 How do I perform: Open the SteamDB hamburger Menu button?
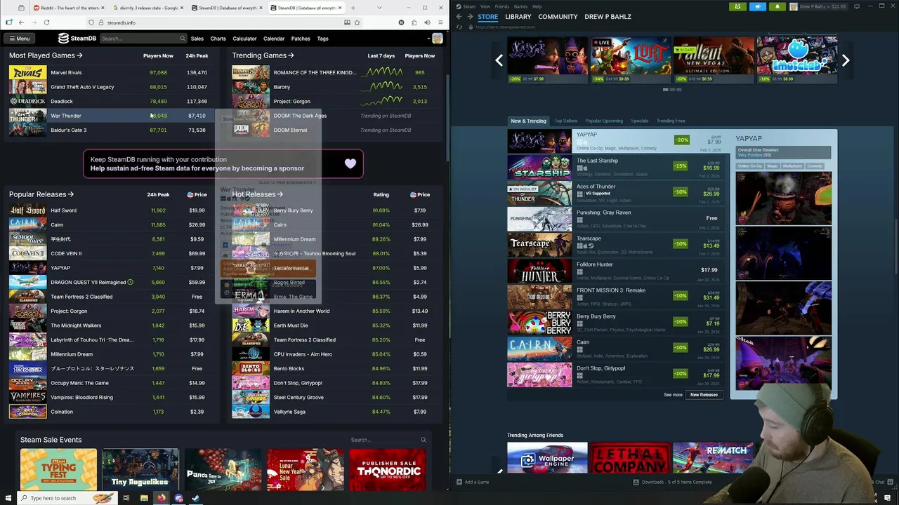tap(19, 39)
